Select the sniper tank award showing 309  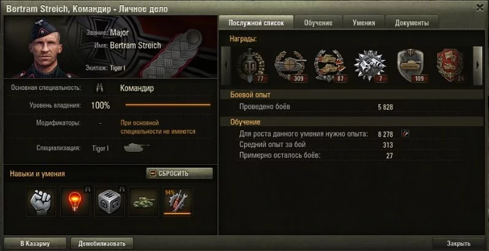291,66
